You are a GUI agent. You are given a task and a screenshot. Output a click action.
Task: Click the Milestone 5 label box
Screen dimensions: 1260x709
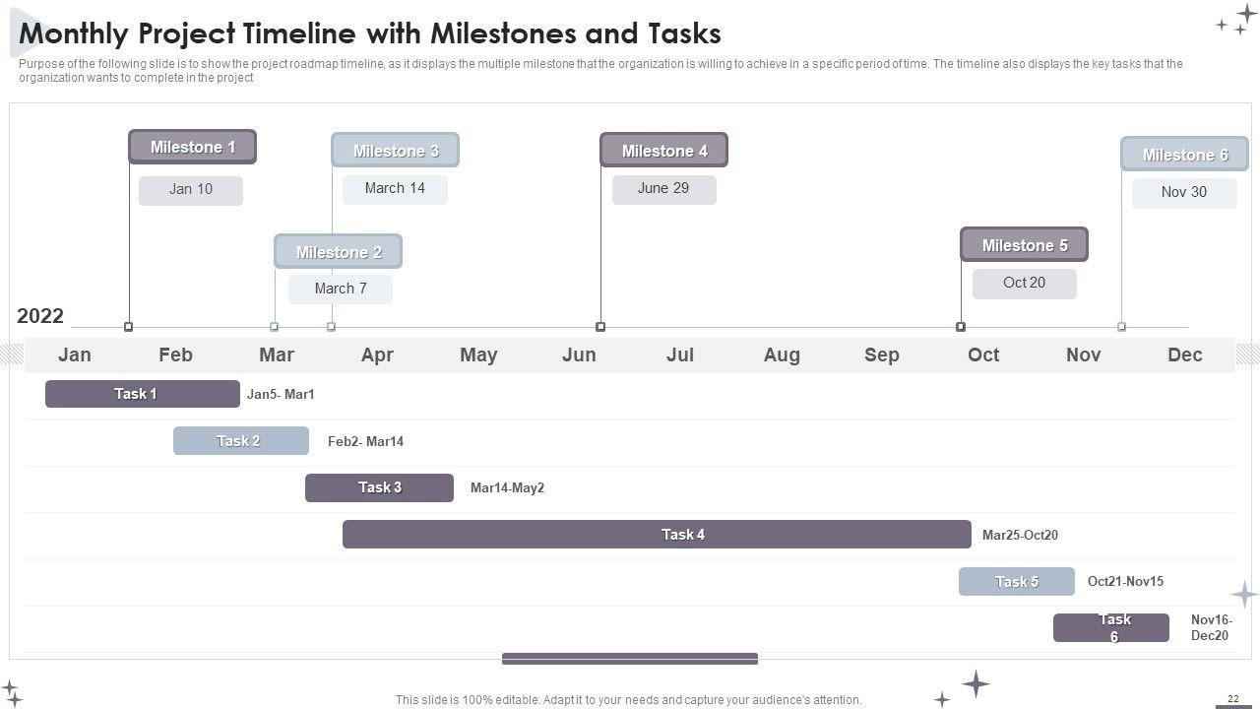pos(1024,245)
